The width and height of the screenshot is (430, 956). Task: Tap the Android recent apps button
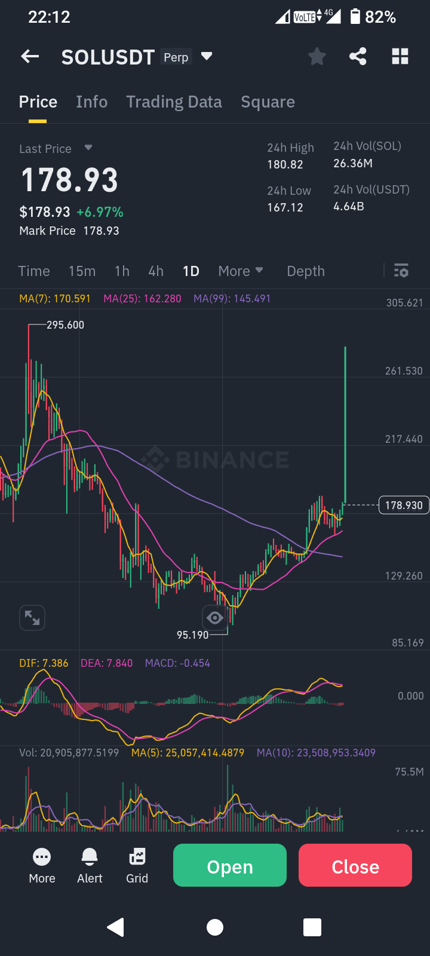pos(312,927)
